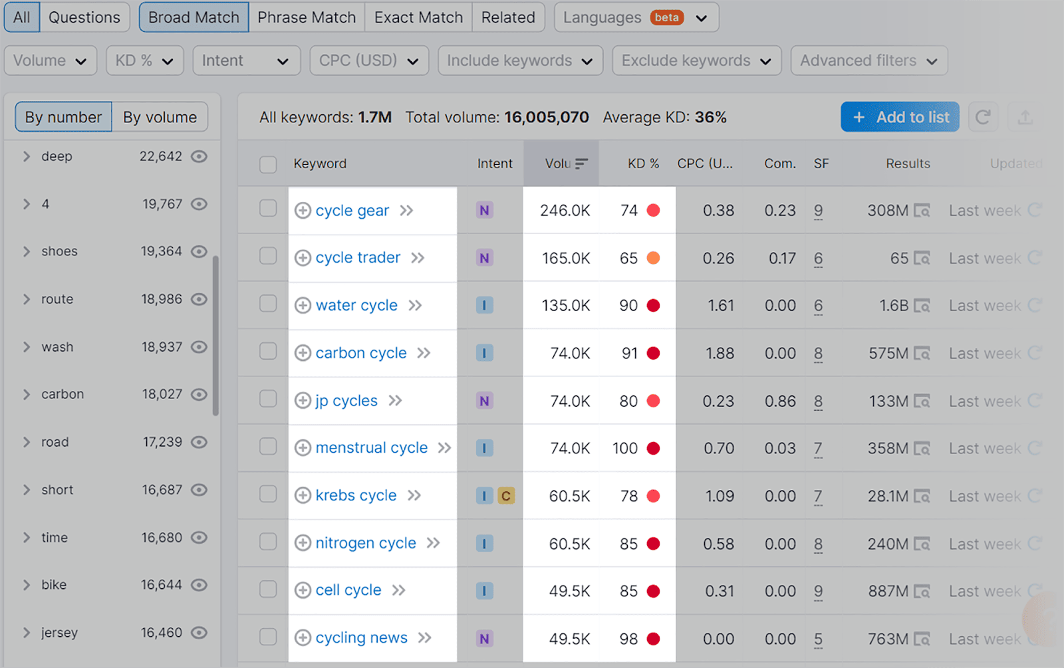
Task: Sort groups By volume
Action: point(160,117)
